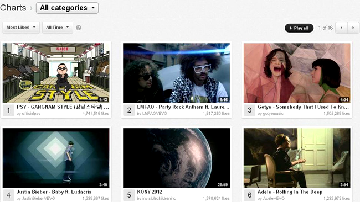
Task: Open the Adele Rolling In The Deep thumbnail
Action: coord(297,158)
